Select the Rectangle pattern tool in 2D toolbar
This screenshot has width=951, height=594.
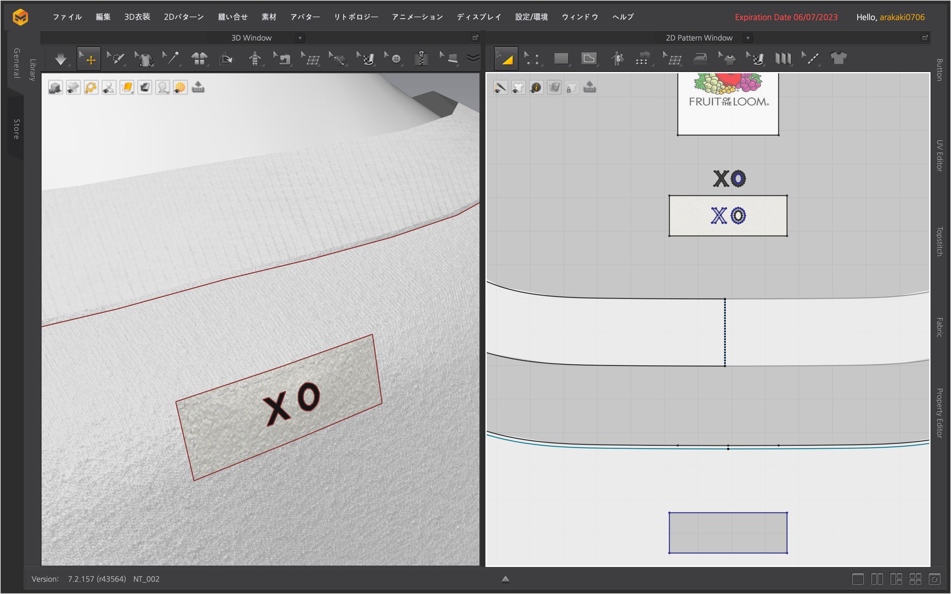coord(561,58)
